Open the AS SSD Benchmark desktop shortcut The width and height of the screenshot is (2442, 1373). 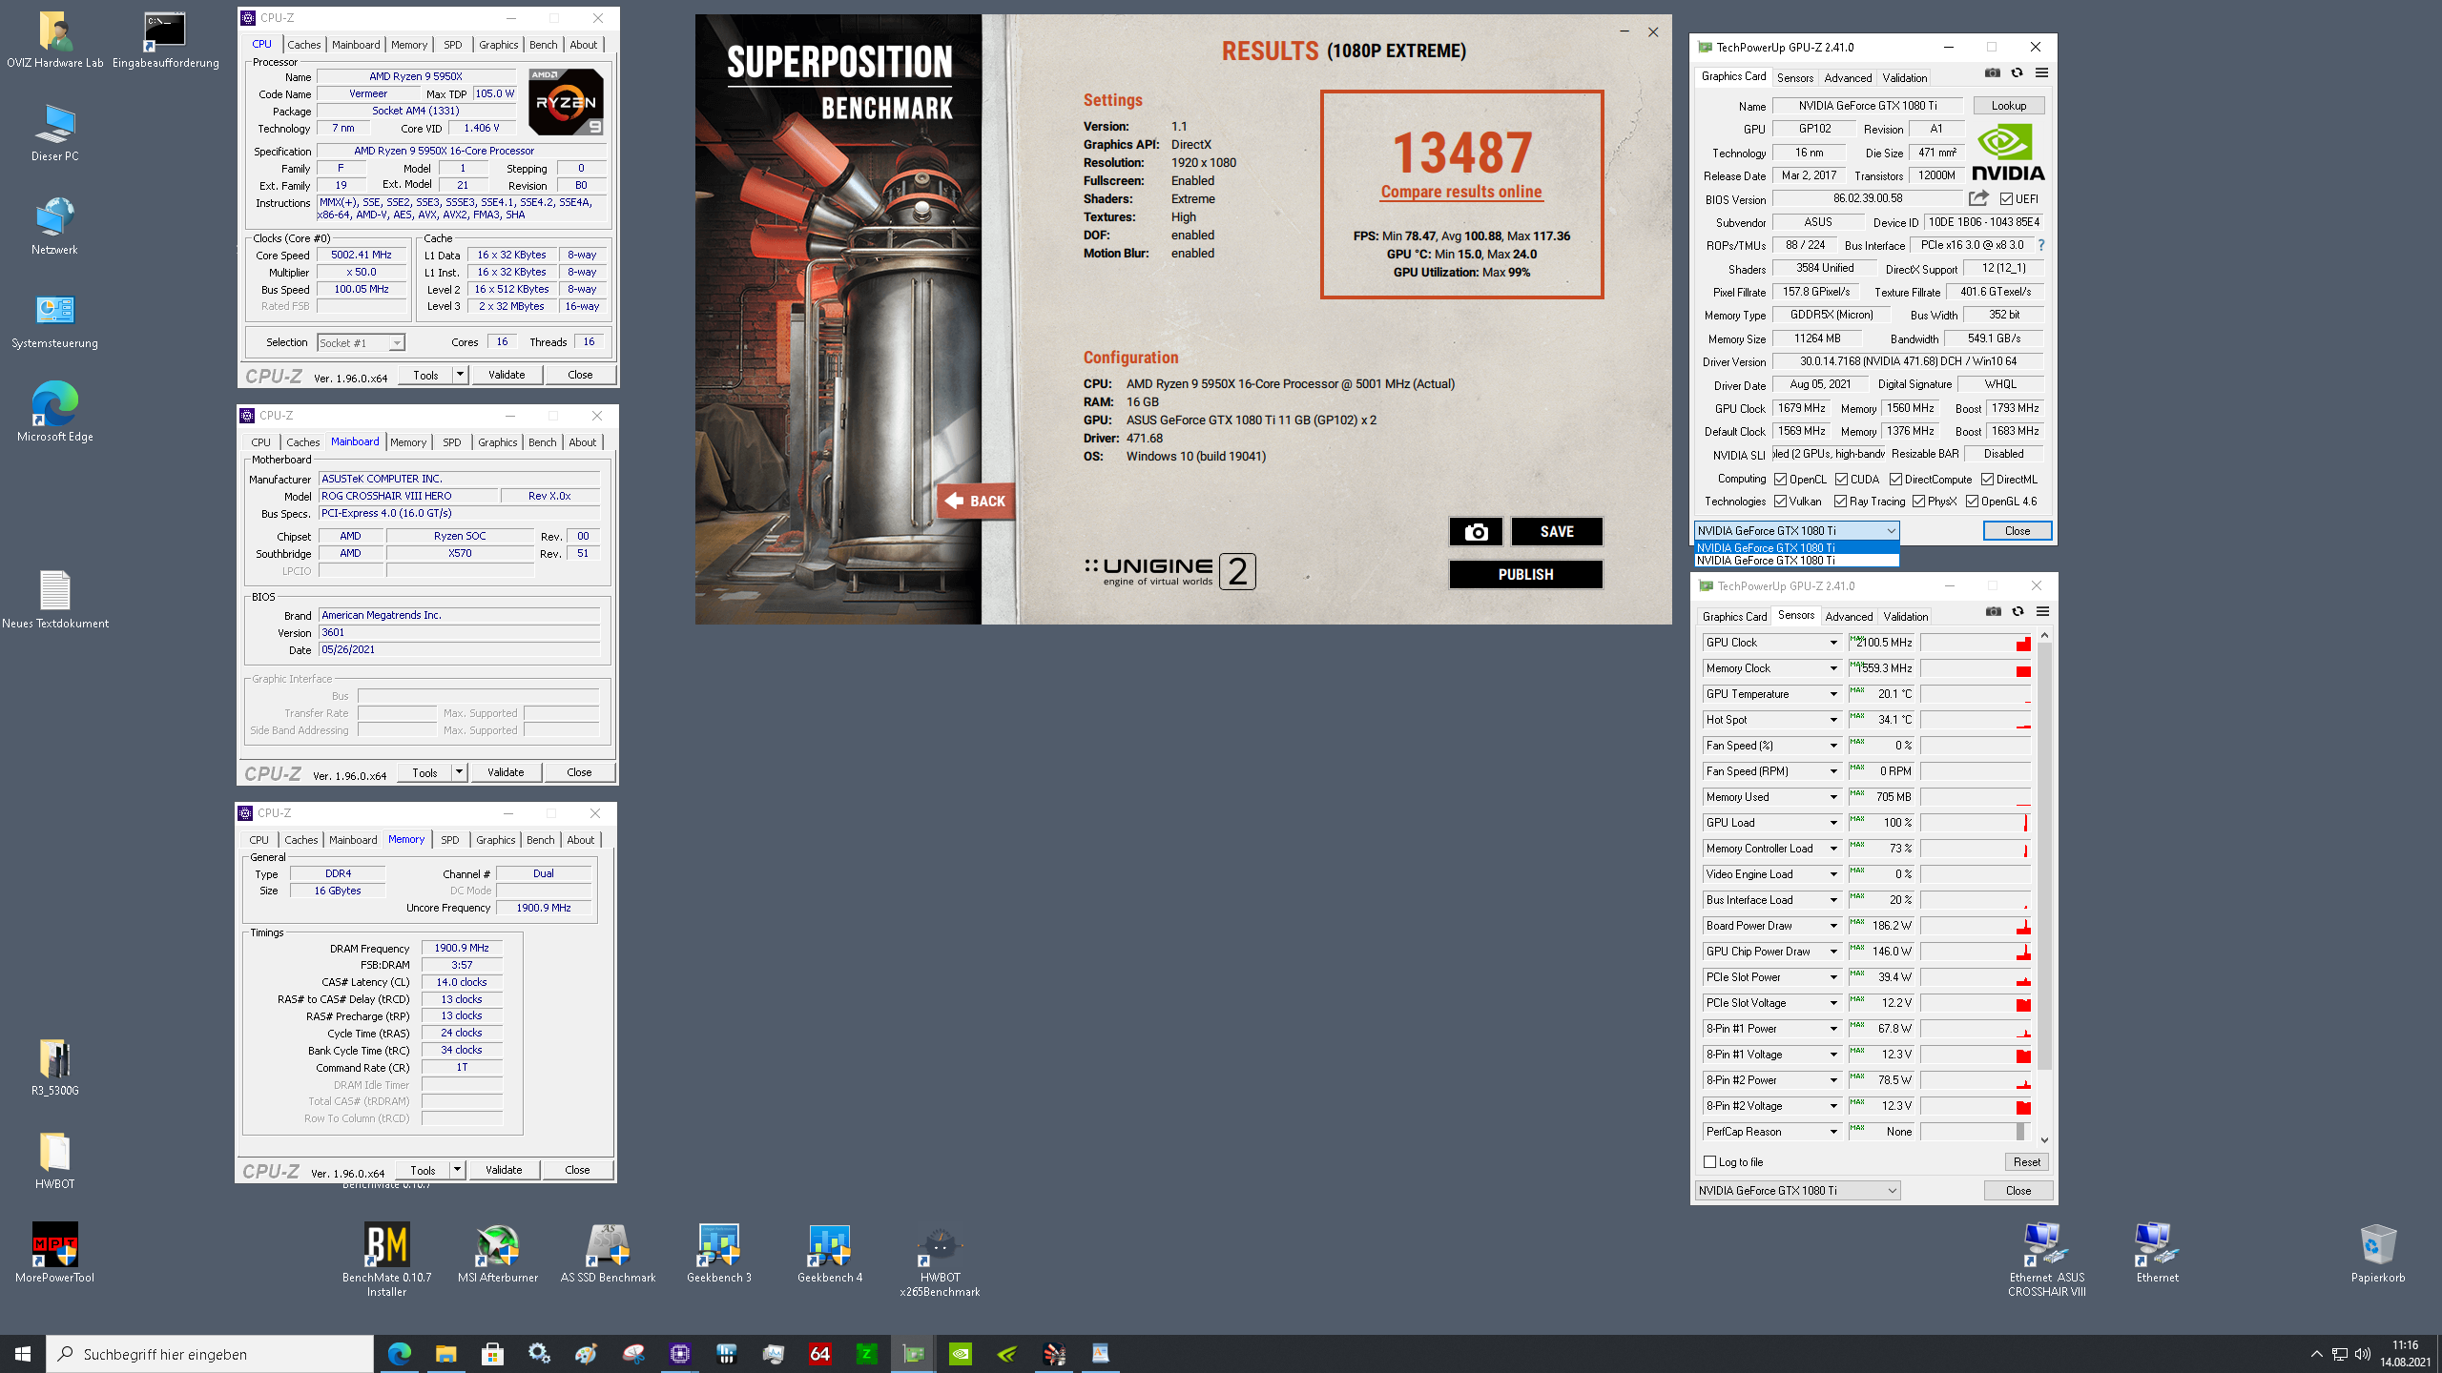[x=608, y=1254]
